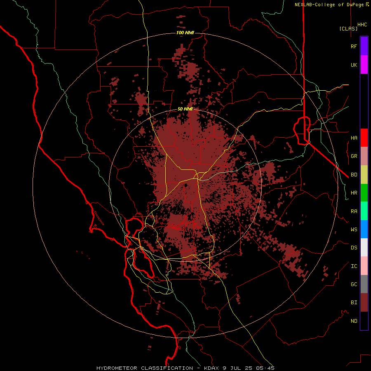Click the "BD" legend label text
This screenshot has height=371, width=371.
coord(354,175)
